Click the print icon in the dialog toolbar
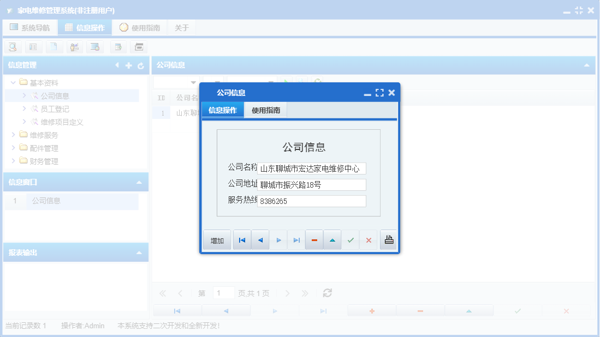Image resolution: width=600 pixels, height=337 pixels. pyautogui.click(x=388, y=239)
